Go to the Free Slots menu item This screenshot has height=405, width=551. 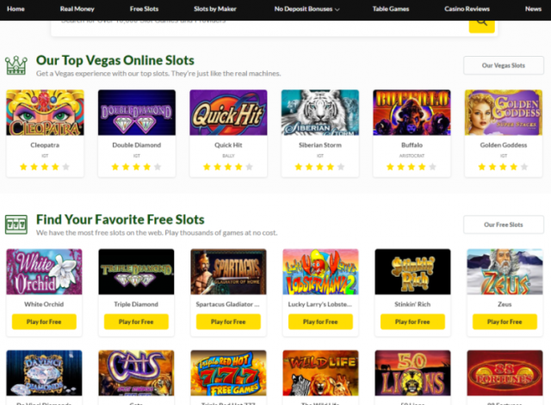click(144, 9)
